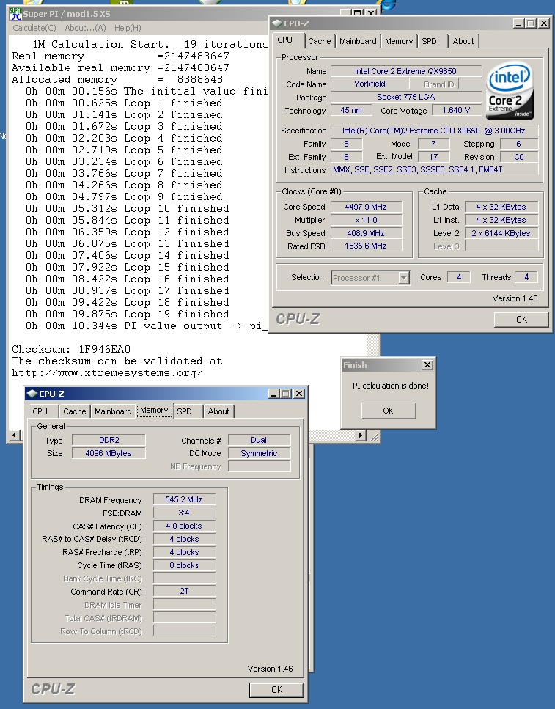This screenshot has height=709, width=555.
Task: Click Super PI horizontal scrollbar right arrow
Action: pos(361,436)
